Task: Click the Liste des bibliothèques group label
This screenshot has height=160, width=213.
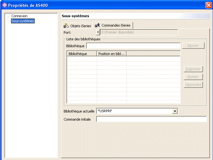Action: (83, 39)
